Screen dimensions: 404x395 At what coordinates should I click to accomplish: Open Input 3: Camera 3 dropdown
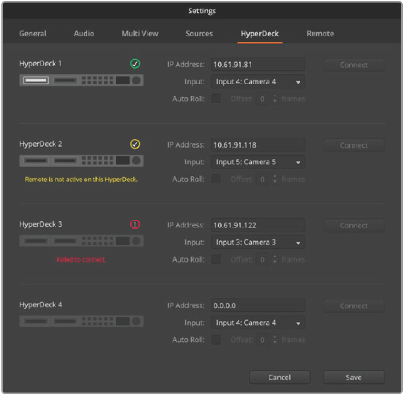click(258, 243)
